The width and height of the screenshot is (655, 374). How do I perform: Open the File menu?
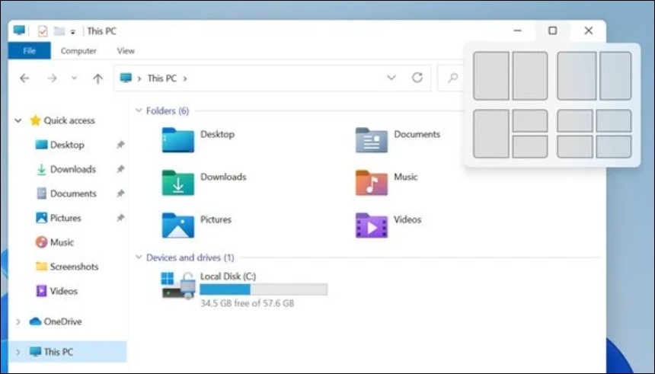(29, 50)
